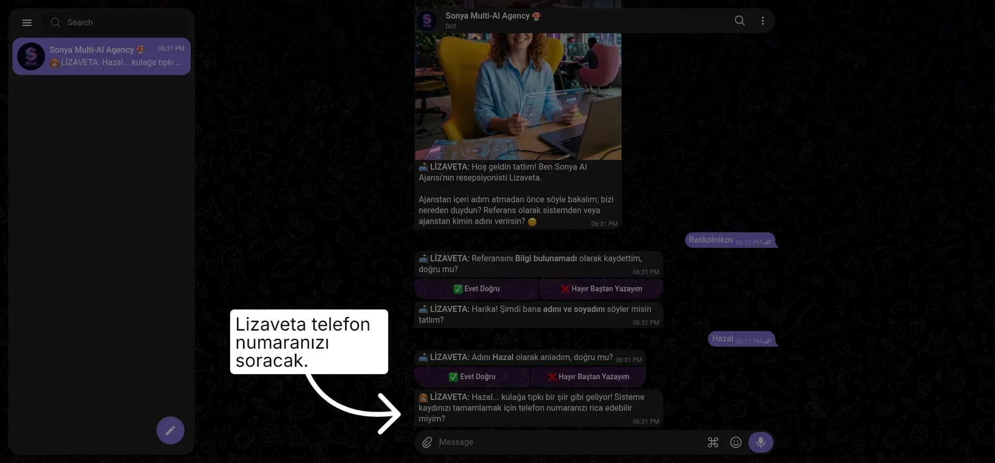Open the emoji picker smiley icon
995x463 pixels.
(736, 442)
